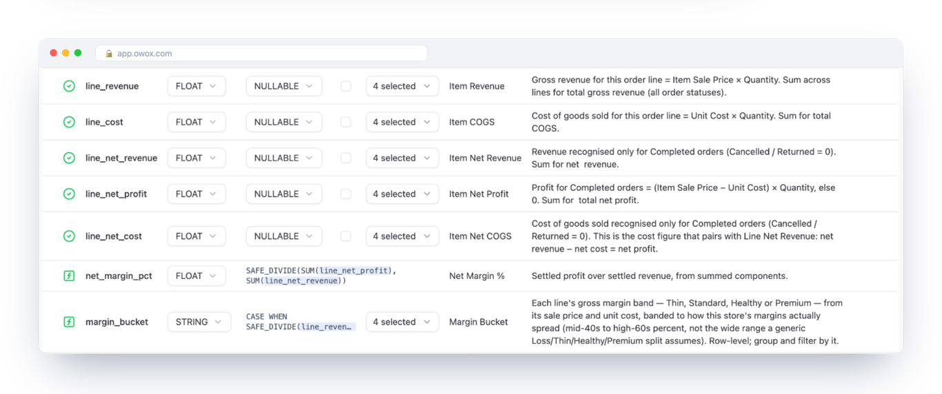
Task: Open the NULLABLE mode dropdown for line_revenue
Action: click(x=284, y=86)
